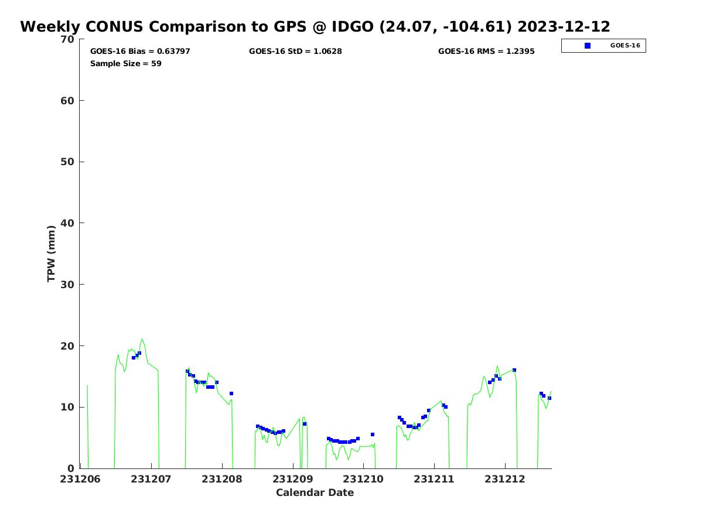Select the chart title text
This screenshot has height=527, width=703.
pos(315,27)
